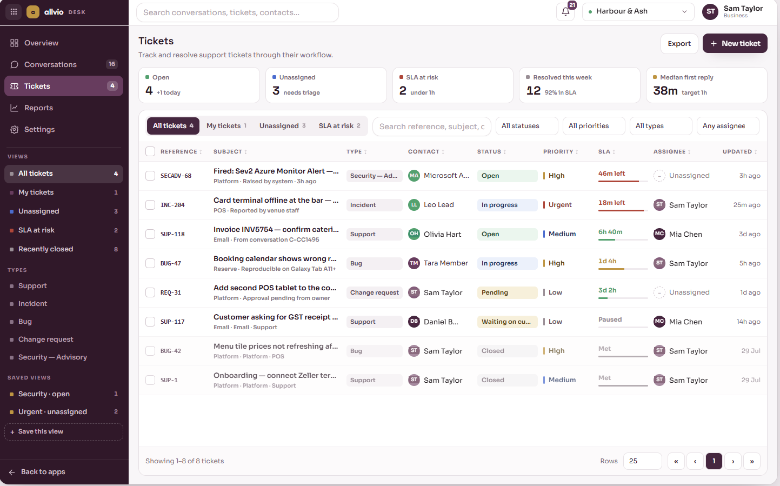This screenshot has width=780, height=486.
Task: Select the SLA at risk tab
Action: [x=339, y=126]
